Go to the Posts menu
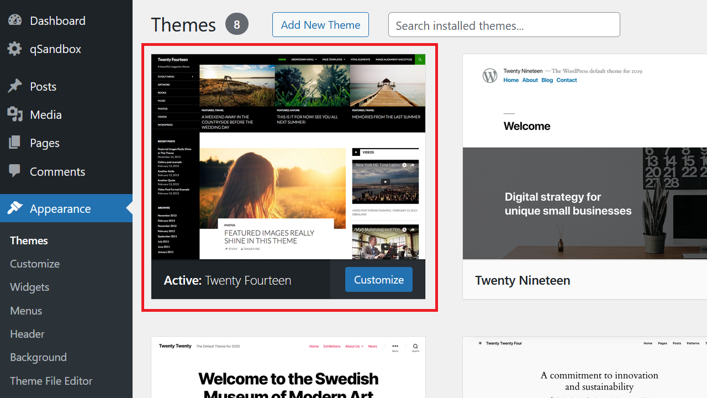Screen dimensions: 707x398 (x=66, y=86)
